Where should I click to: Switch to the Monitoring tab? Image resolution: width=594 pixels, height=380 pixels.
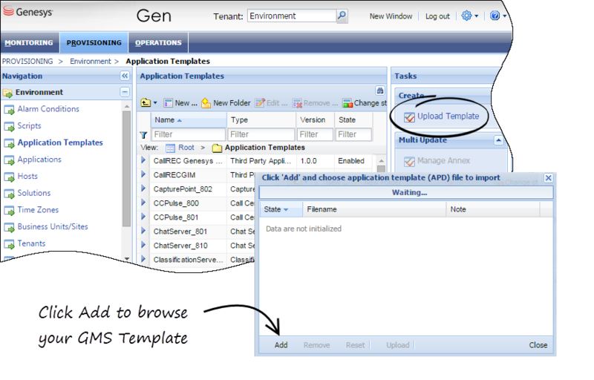pos(29,43)
